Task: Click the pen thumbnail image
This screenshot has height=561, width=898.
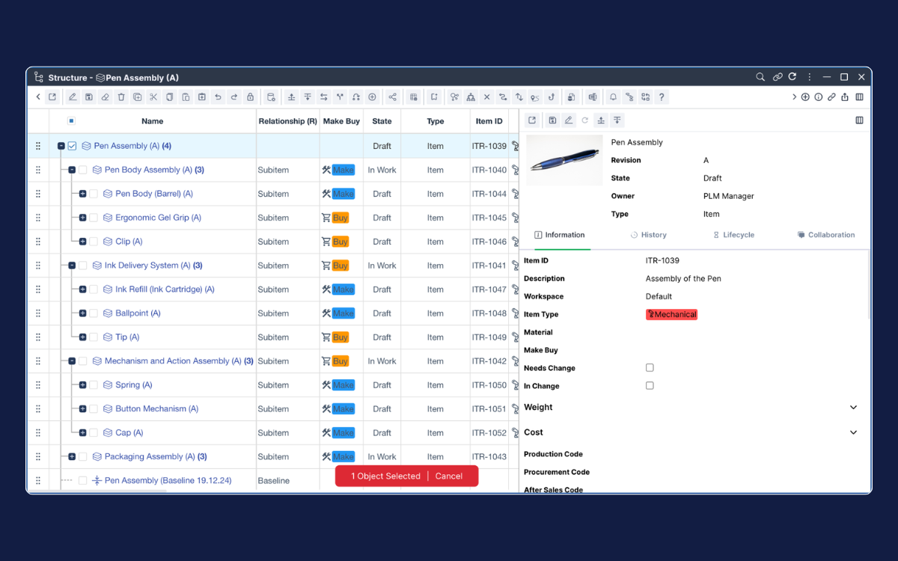Action: 564,160
